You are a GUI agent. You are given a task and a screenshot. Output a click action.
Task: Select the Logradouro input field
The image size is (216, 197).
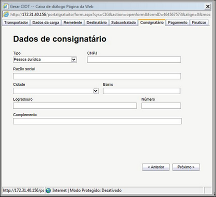[x=75, y=106]
